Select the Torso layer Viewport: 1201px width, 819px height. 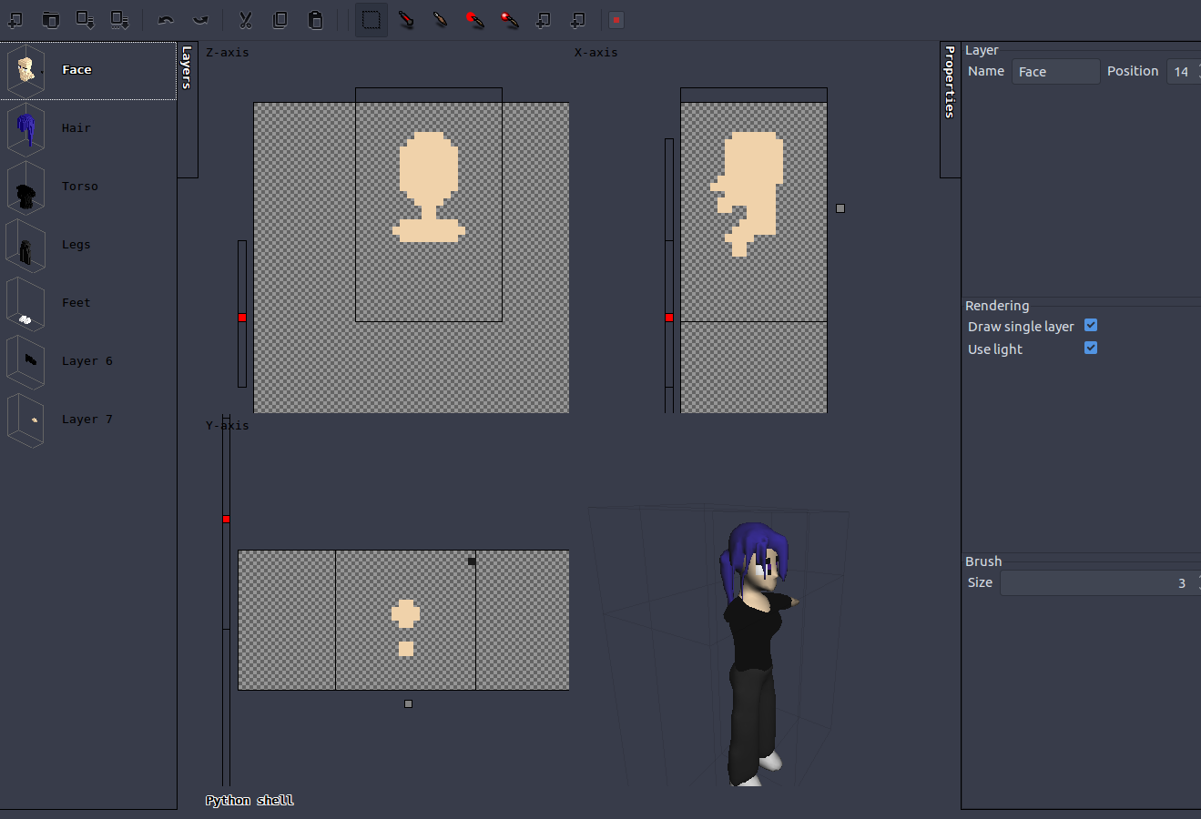click(88, 187)
